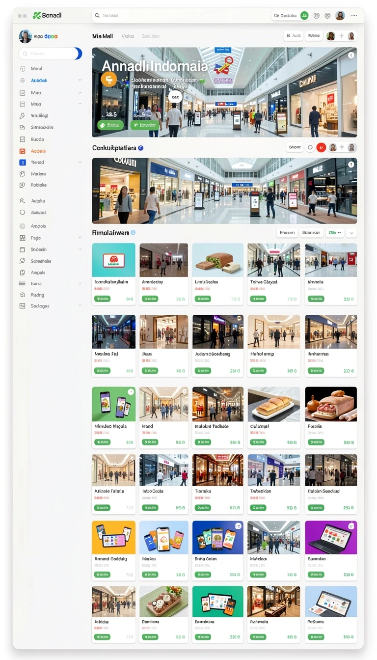Click the blue badge next to Conkuitpiatiara
The height and width of the screenshot is (660, 377).
(x=141, y=148)
